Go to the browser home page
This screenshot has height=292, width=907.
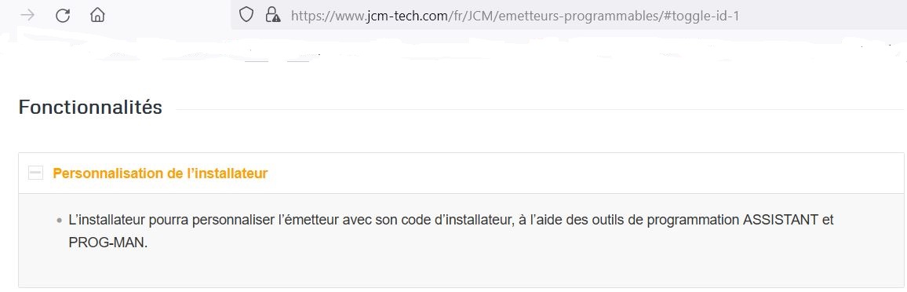coord(98,15)
